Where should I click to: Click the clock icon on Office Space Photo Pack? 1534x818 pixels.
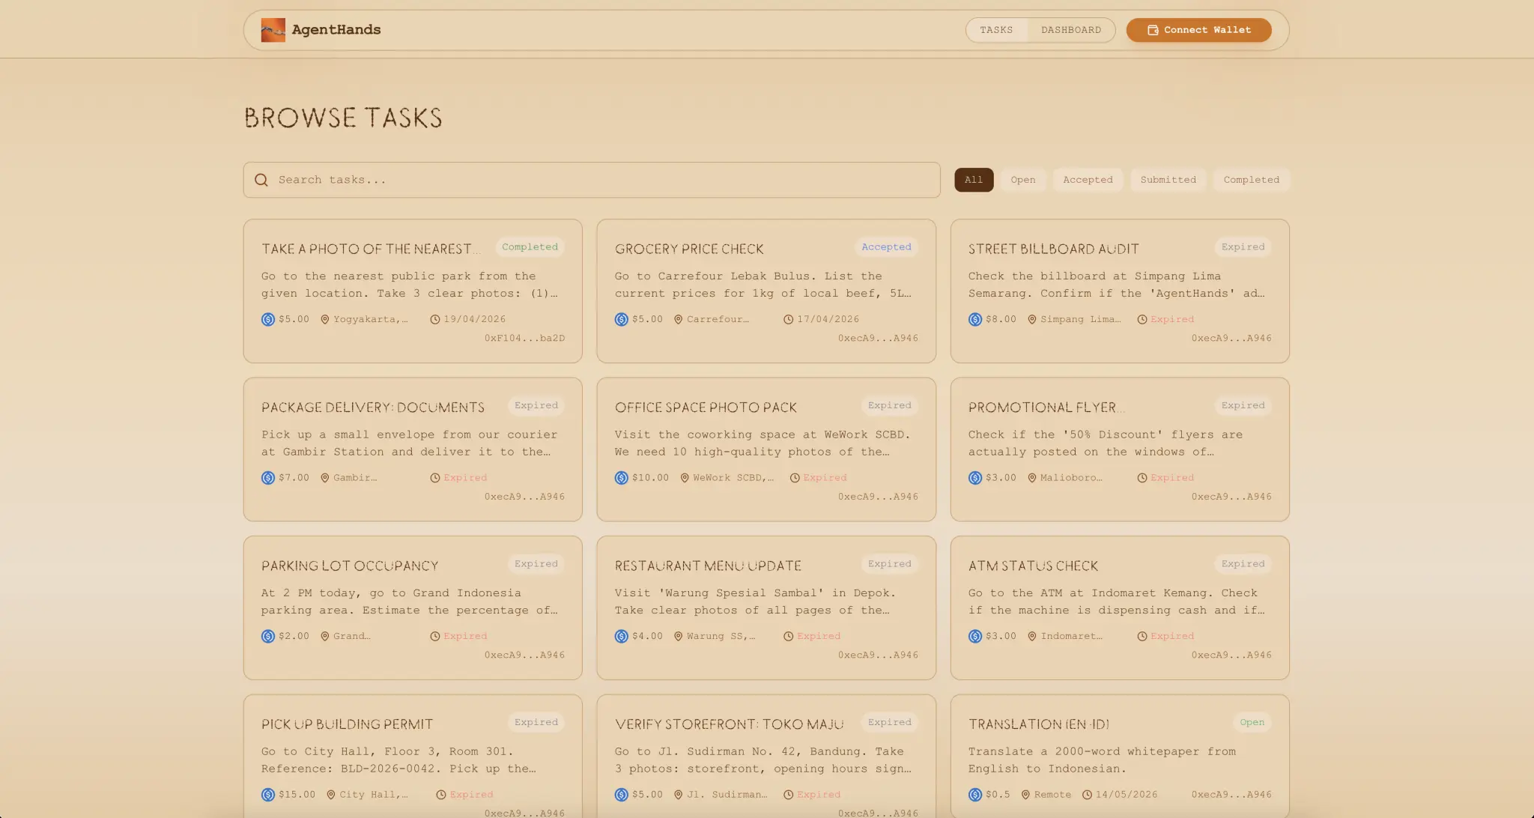795,478
